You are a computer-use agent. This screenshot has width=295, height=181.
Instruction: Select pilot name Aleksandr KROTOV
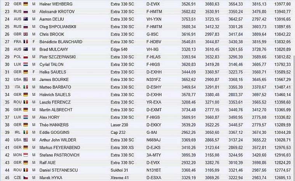(57, 12)
